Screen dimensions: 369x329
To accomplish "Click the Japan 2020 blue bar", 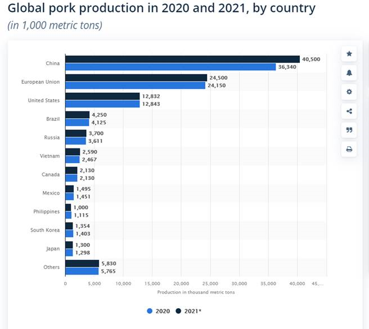I will pos(69,253).
